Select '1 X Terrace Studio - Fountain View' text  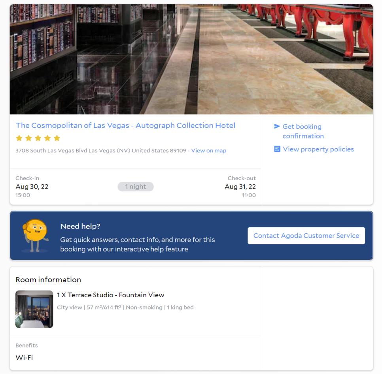tap(111, 295)
